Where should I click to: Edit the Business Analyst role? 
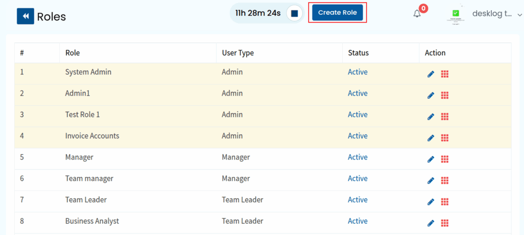[x=430, y=223]
